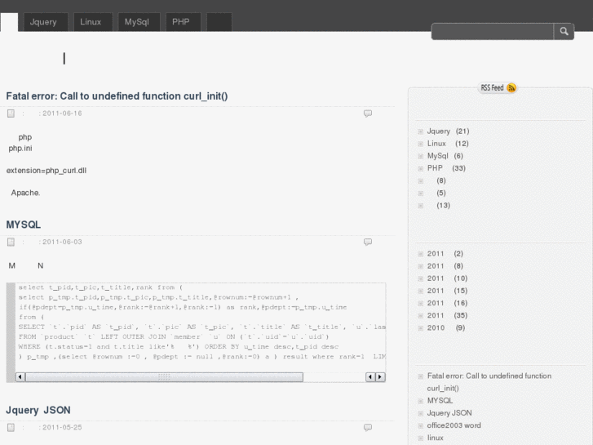Click second left arrow near code scrollbar end
The image size is (593, 445).
click(x=370, y=377)
